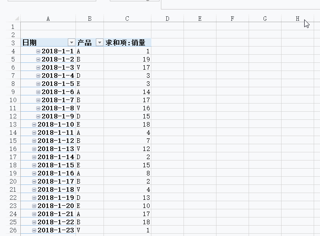This screenshot has height=236, width=320.
Task: Collapse the 2018-1-17 date group
Action: tap(34, 181)
